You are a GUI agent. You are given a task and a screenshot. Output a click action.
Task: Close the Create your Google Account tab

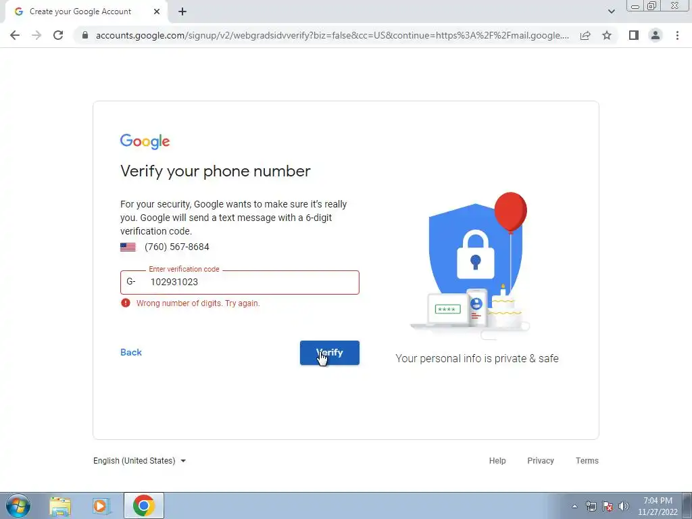[157, 12]
